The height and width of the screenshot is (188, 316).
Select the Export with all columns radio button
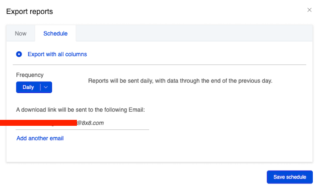pyautogui.click(x=19, y=54)
